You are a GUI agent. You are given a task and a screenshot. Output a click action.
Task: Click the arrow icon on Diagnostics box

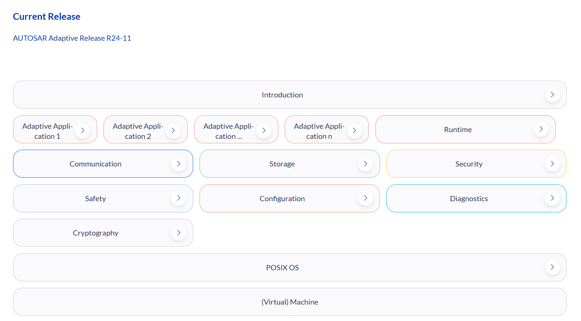552,198
